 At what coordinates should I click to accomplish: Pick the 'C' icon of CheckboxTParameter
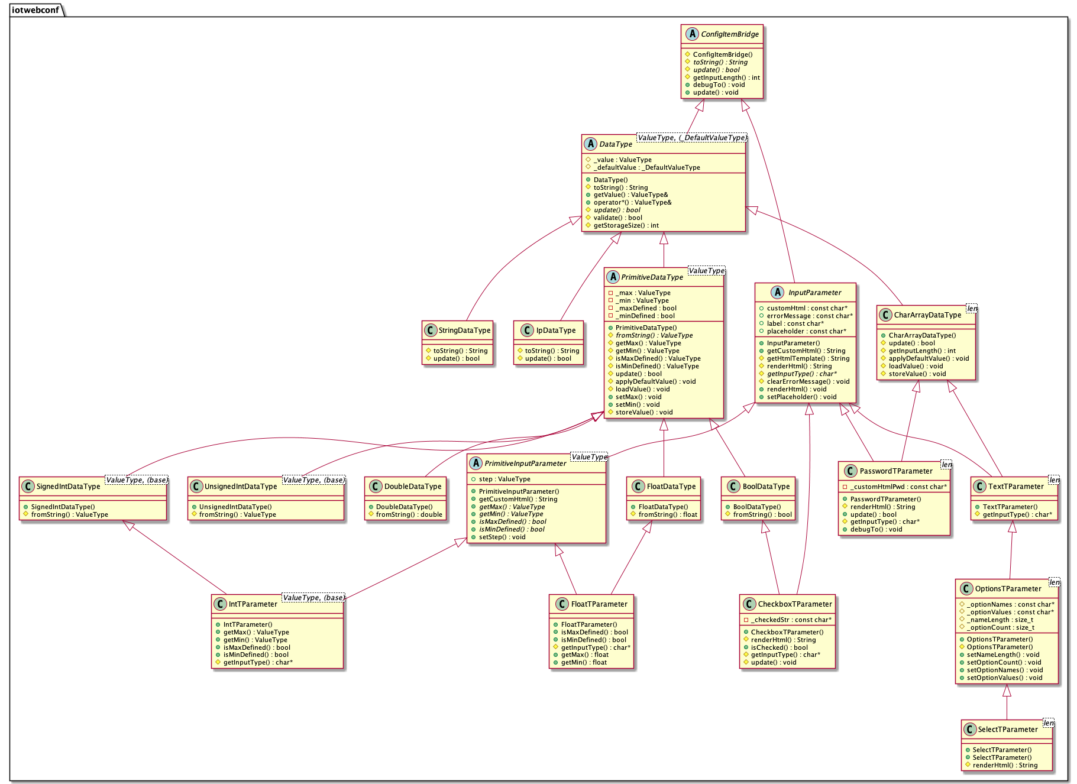coord(749,604)
